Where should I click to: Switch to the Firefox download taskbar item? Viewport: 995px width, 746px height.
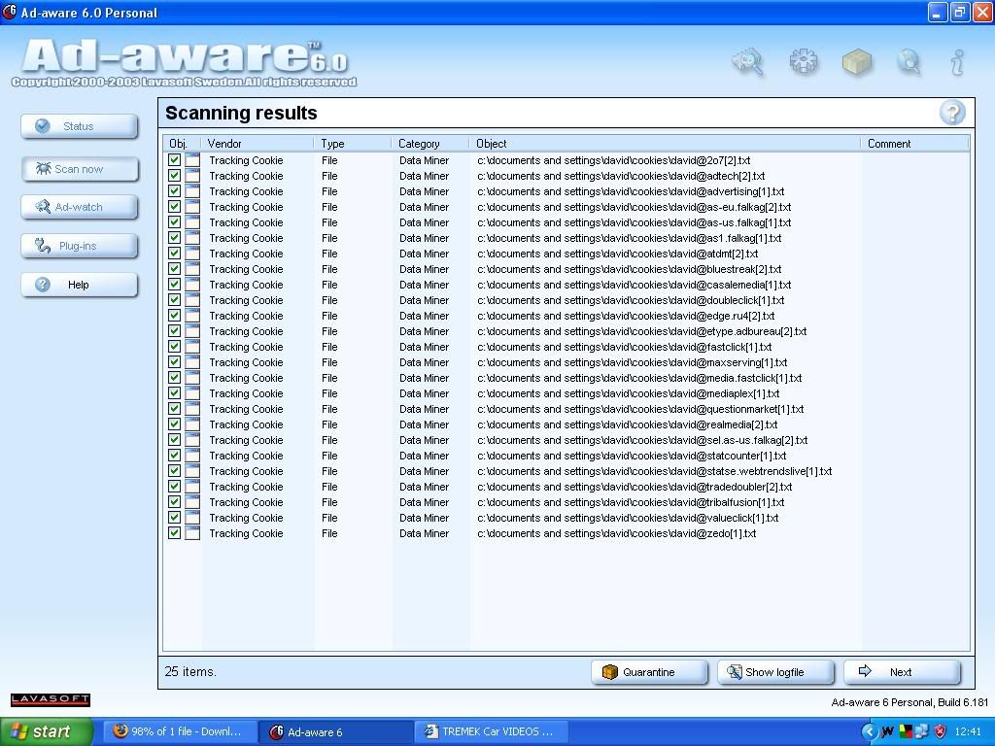tap(180, 732)
